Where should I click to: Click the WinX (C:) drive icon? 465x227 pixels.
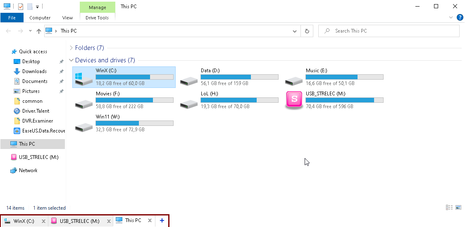click(x=83, y=79)
